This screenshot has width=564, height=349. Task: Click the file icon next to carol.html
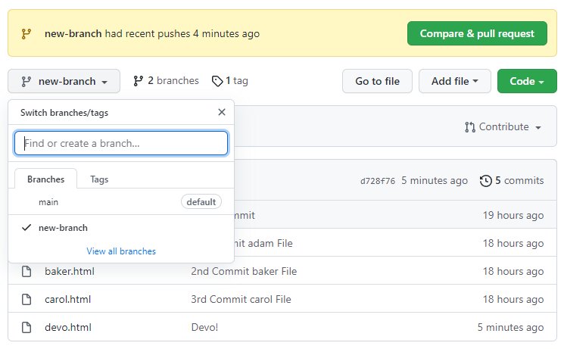click(26, 299)
